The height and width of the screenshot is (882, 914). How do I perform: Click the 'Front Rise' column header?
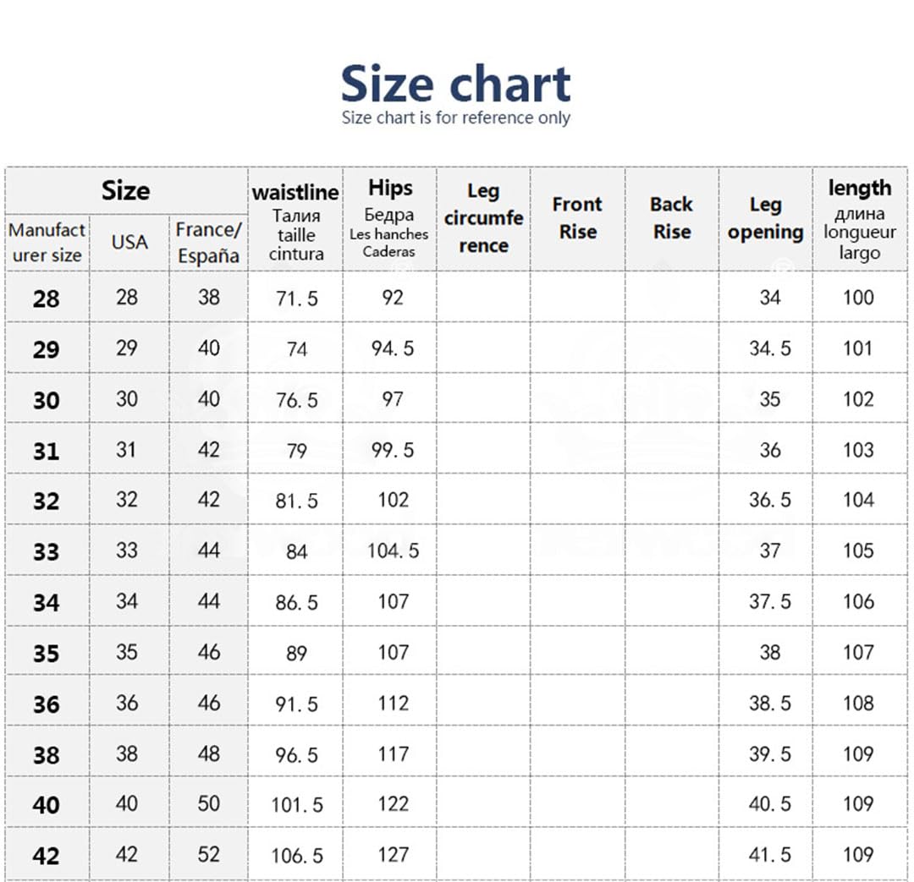click(578, 220)
